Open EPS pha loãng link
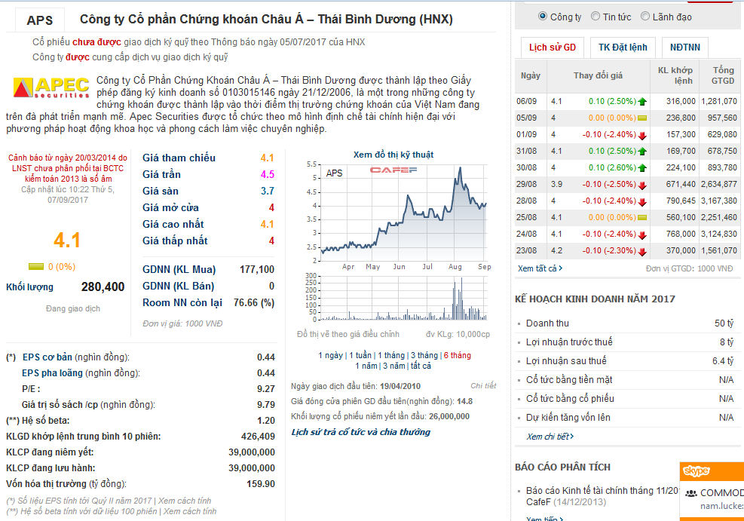744x521 pixels. (52, 373)
